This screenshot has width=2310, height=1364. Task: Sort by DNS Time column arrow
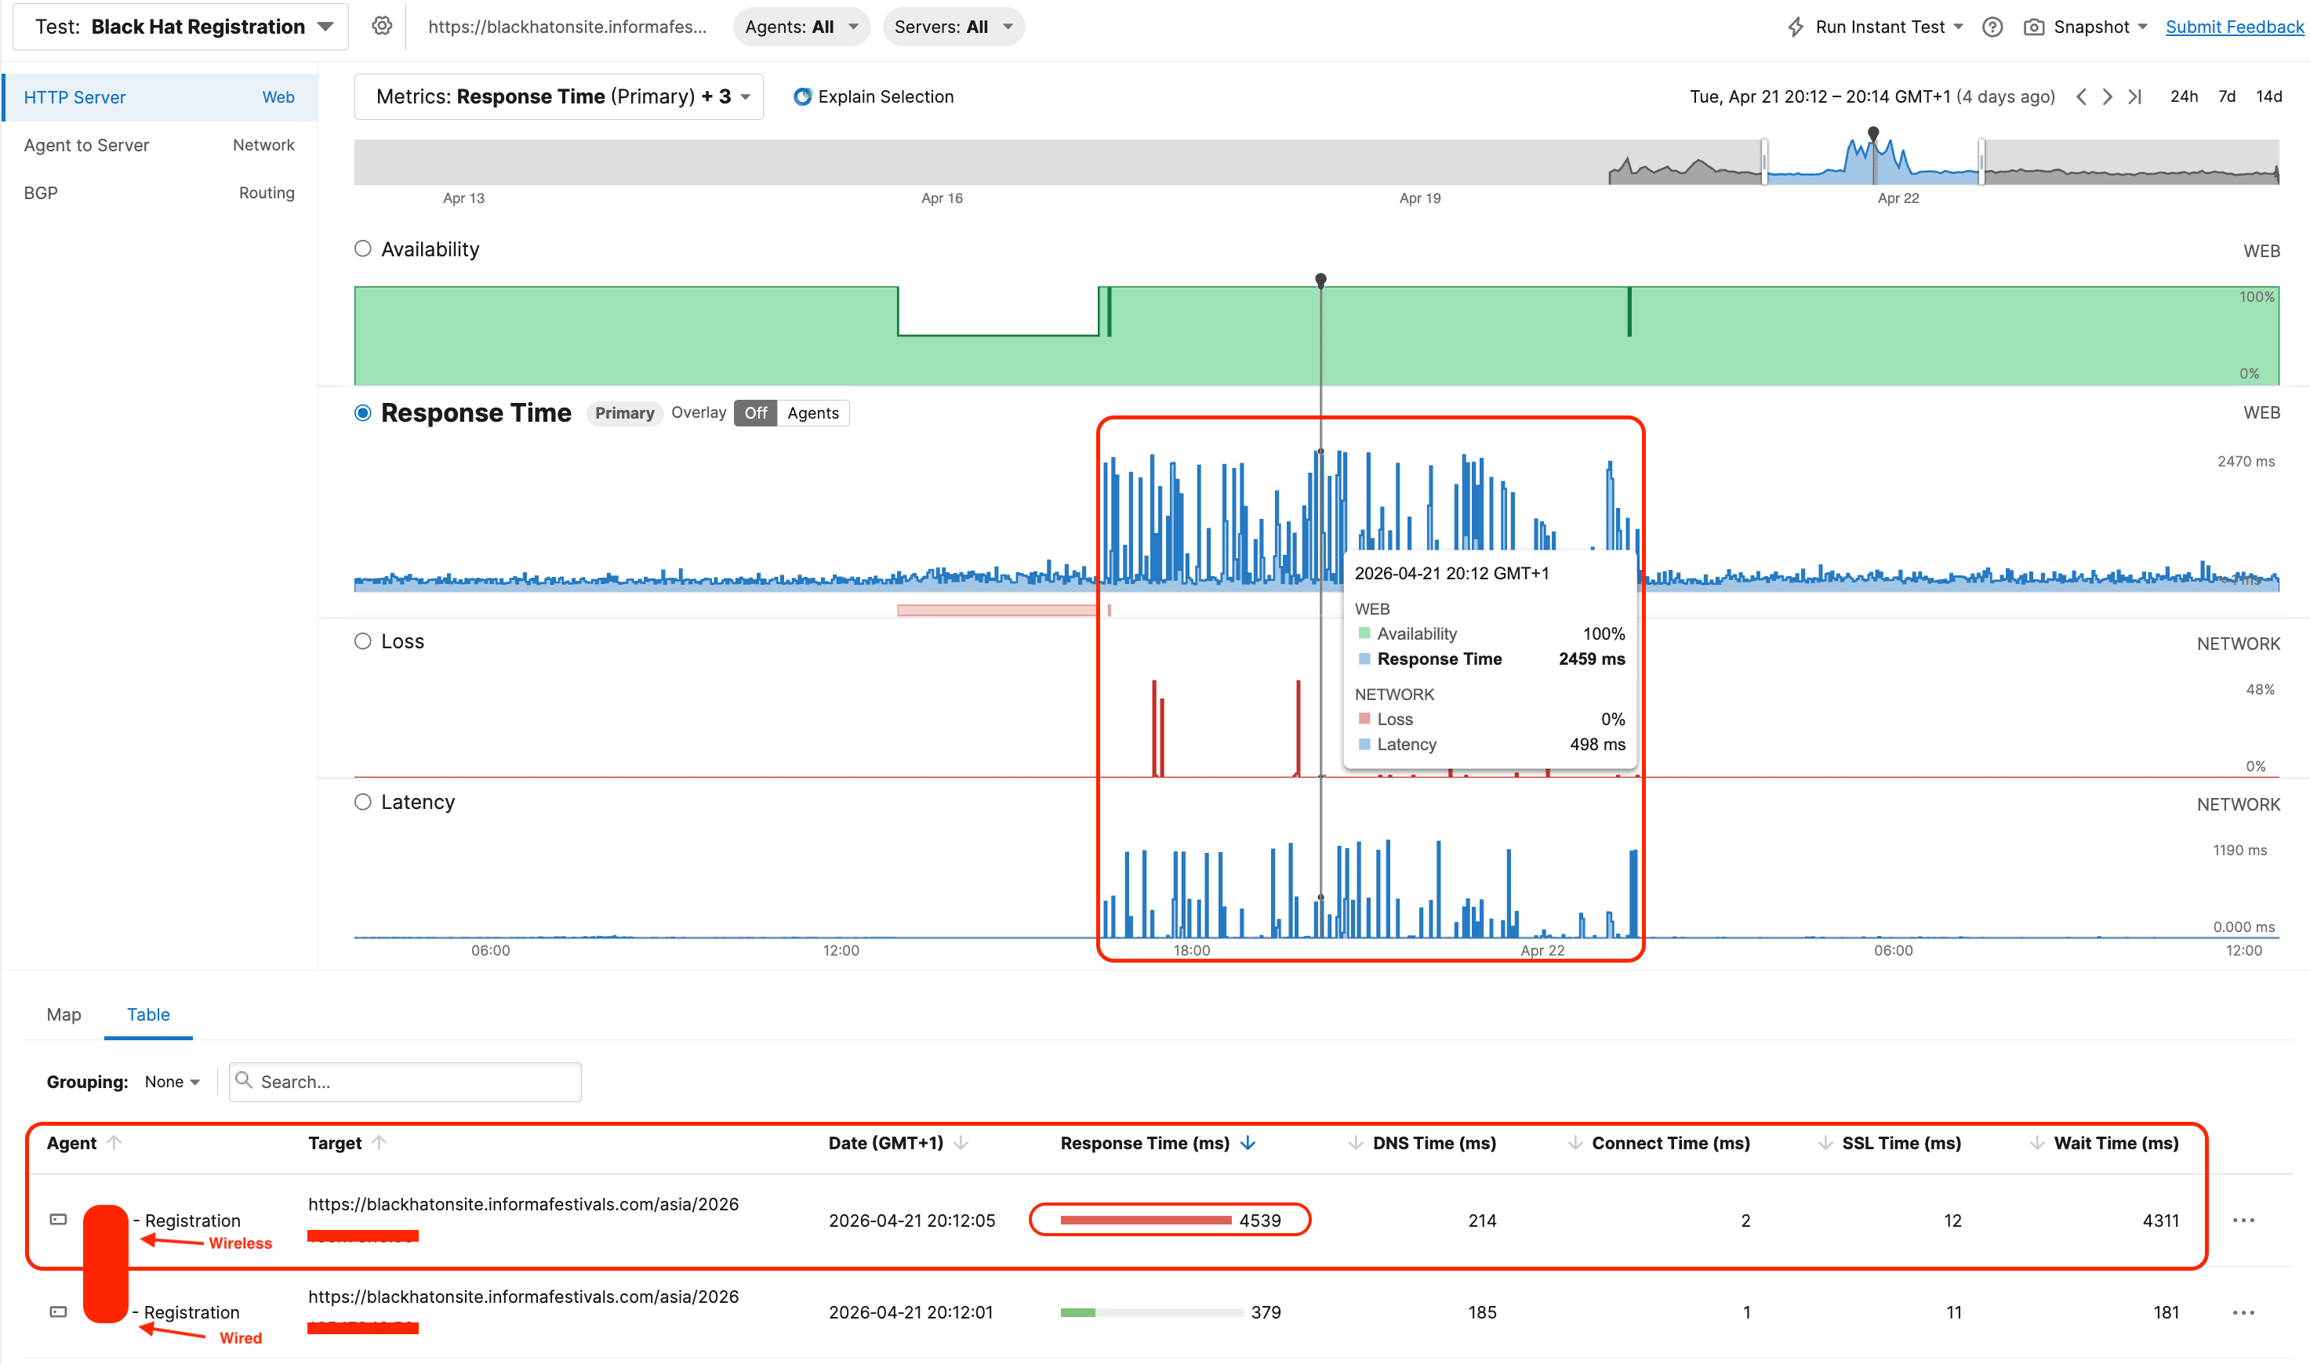click(x=1355, y=1142)
